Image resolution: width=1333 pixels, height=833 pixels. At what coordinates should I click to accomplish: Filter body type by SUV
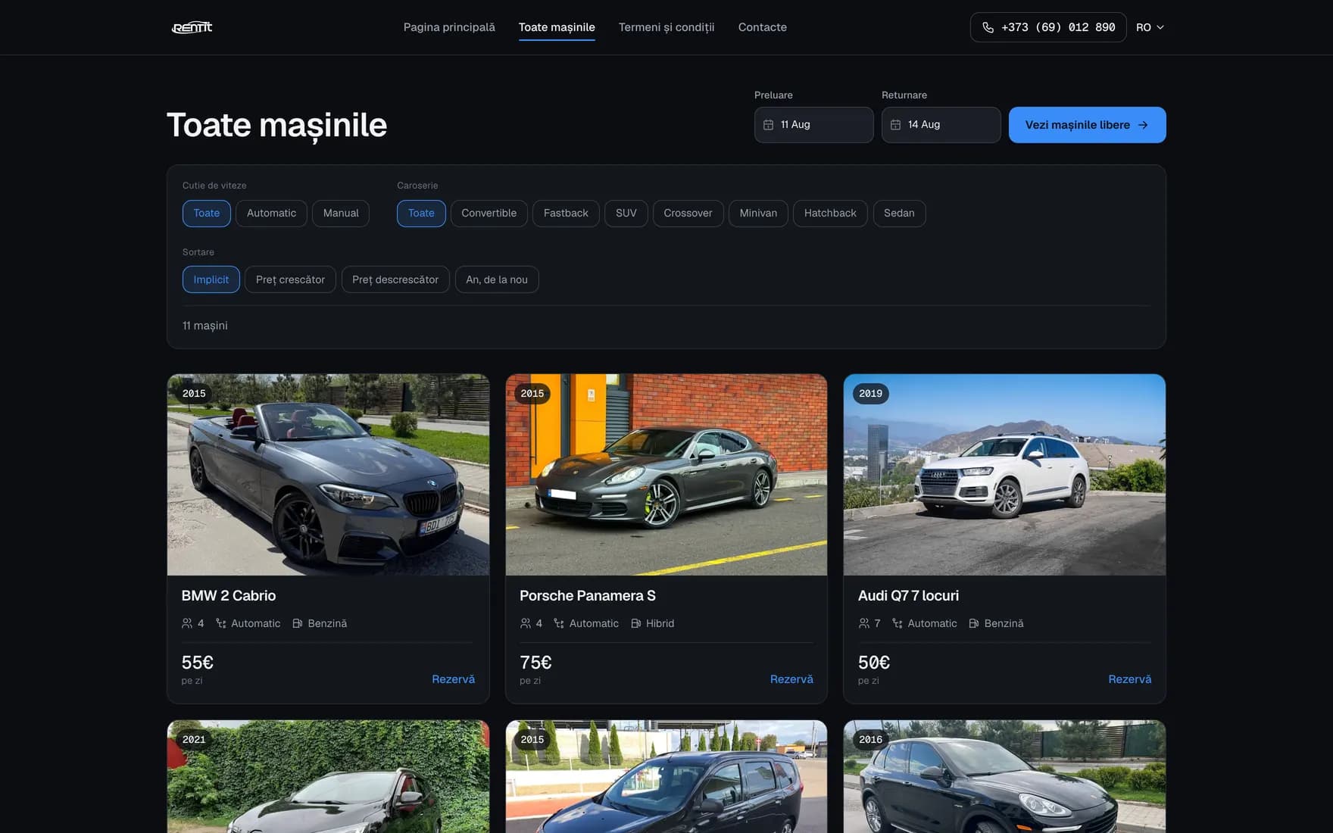[x=626, y=214]
